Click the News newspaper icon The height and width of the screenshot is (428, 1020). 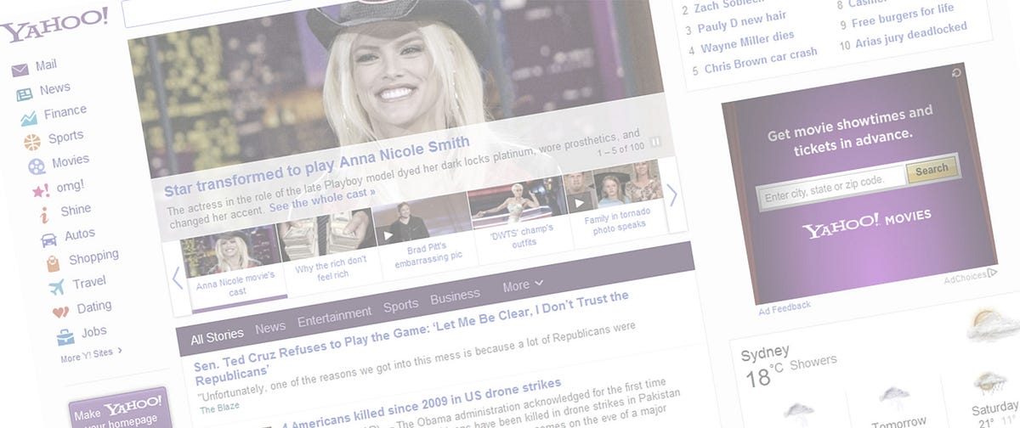point(25,94)
